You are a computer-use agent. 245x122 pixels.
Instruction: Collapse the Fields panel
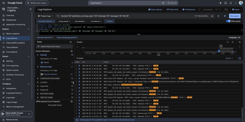71,42
